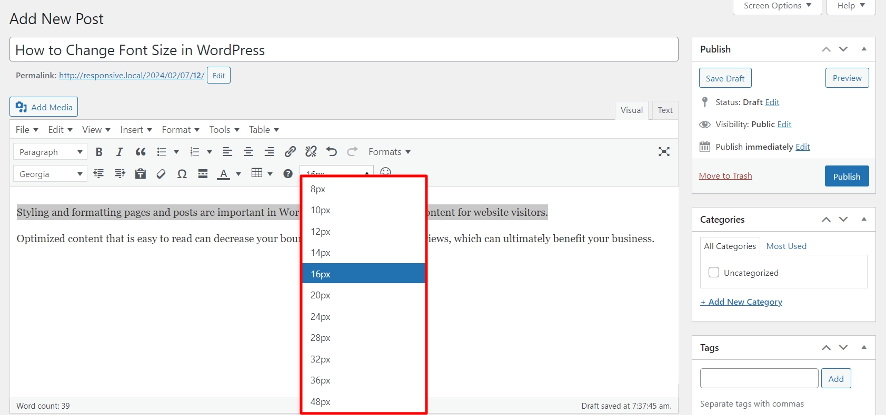Screen dimensions: 886x415
Task: Align text right
Action: (x=269, y=152)
